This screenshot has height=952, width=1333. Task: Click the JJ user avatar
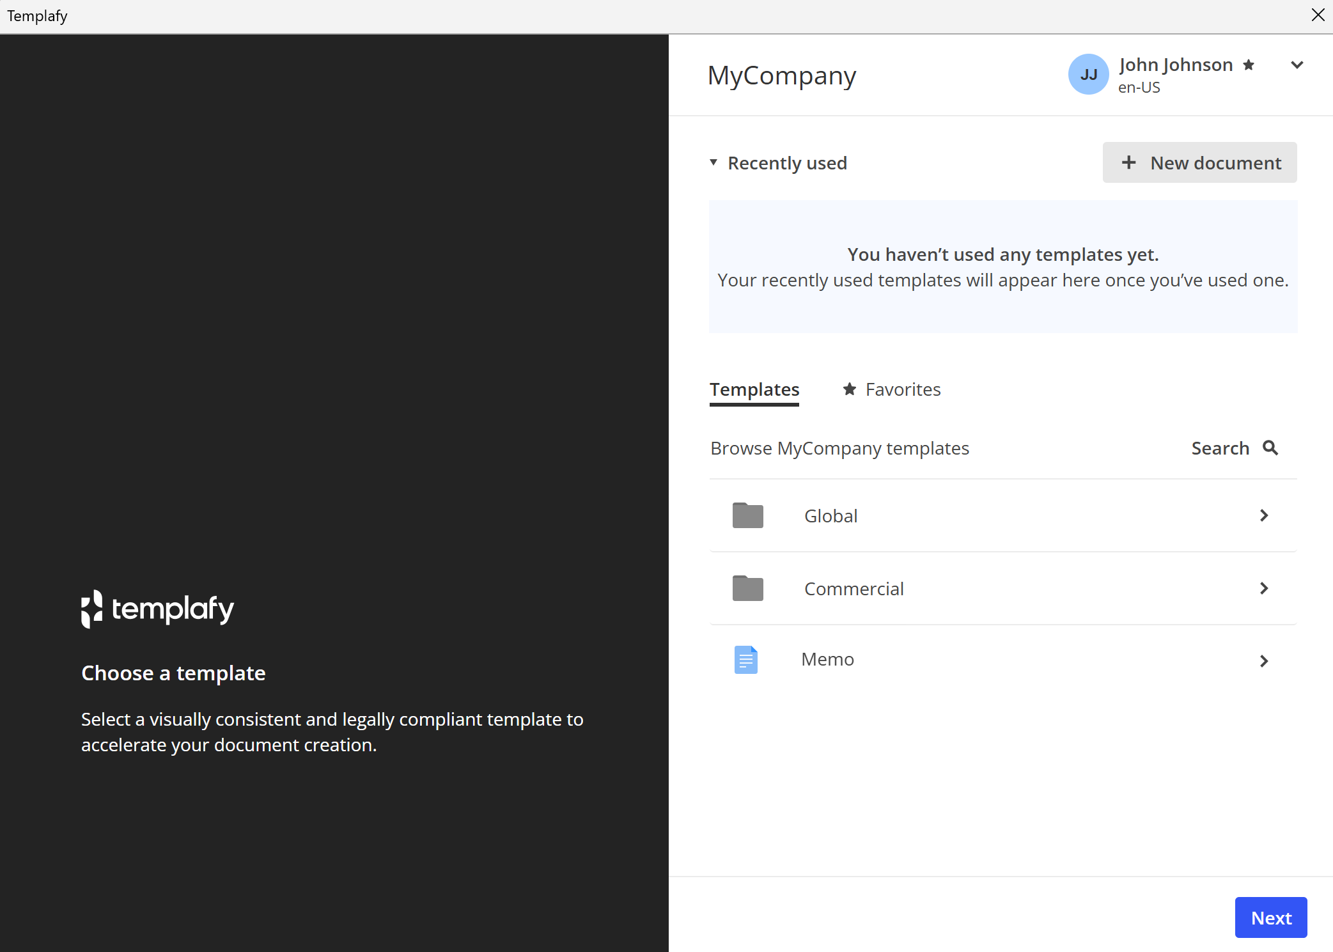pos(1088,74)
